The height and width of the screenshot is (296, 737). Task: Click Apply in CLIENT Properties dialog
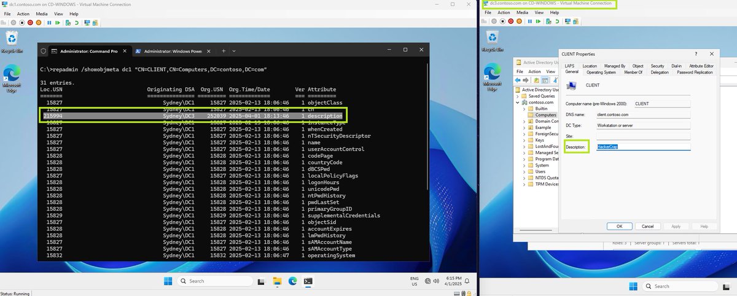pos(676,226)
